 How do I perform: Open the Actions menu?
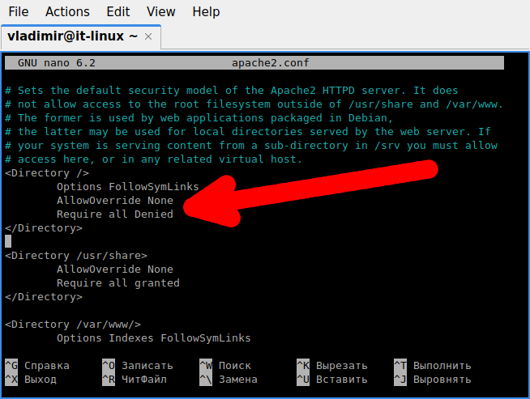click(67, 12)
